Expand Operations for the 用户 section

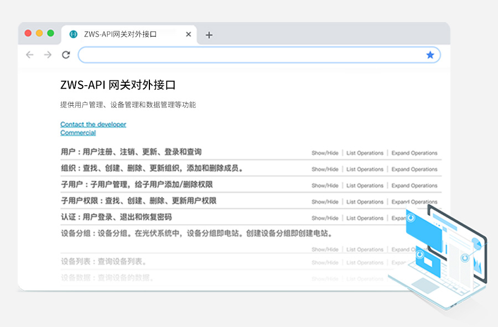click(x=414, y=153)
